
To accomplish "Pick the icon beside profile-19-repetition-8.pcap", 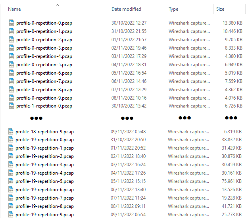I will click(11, 206).
